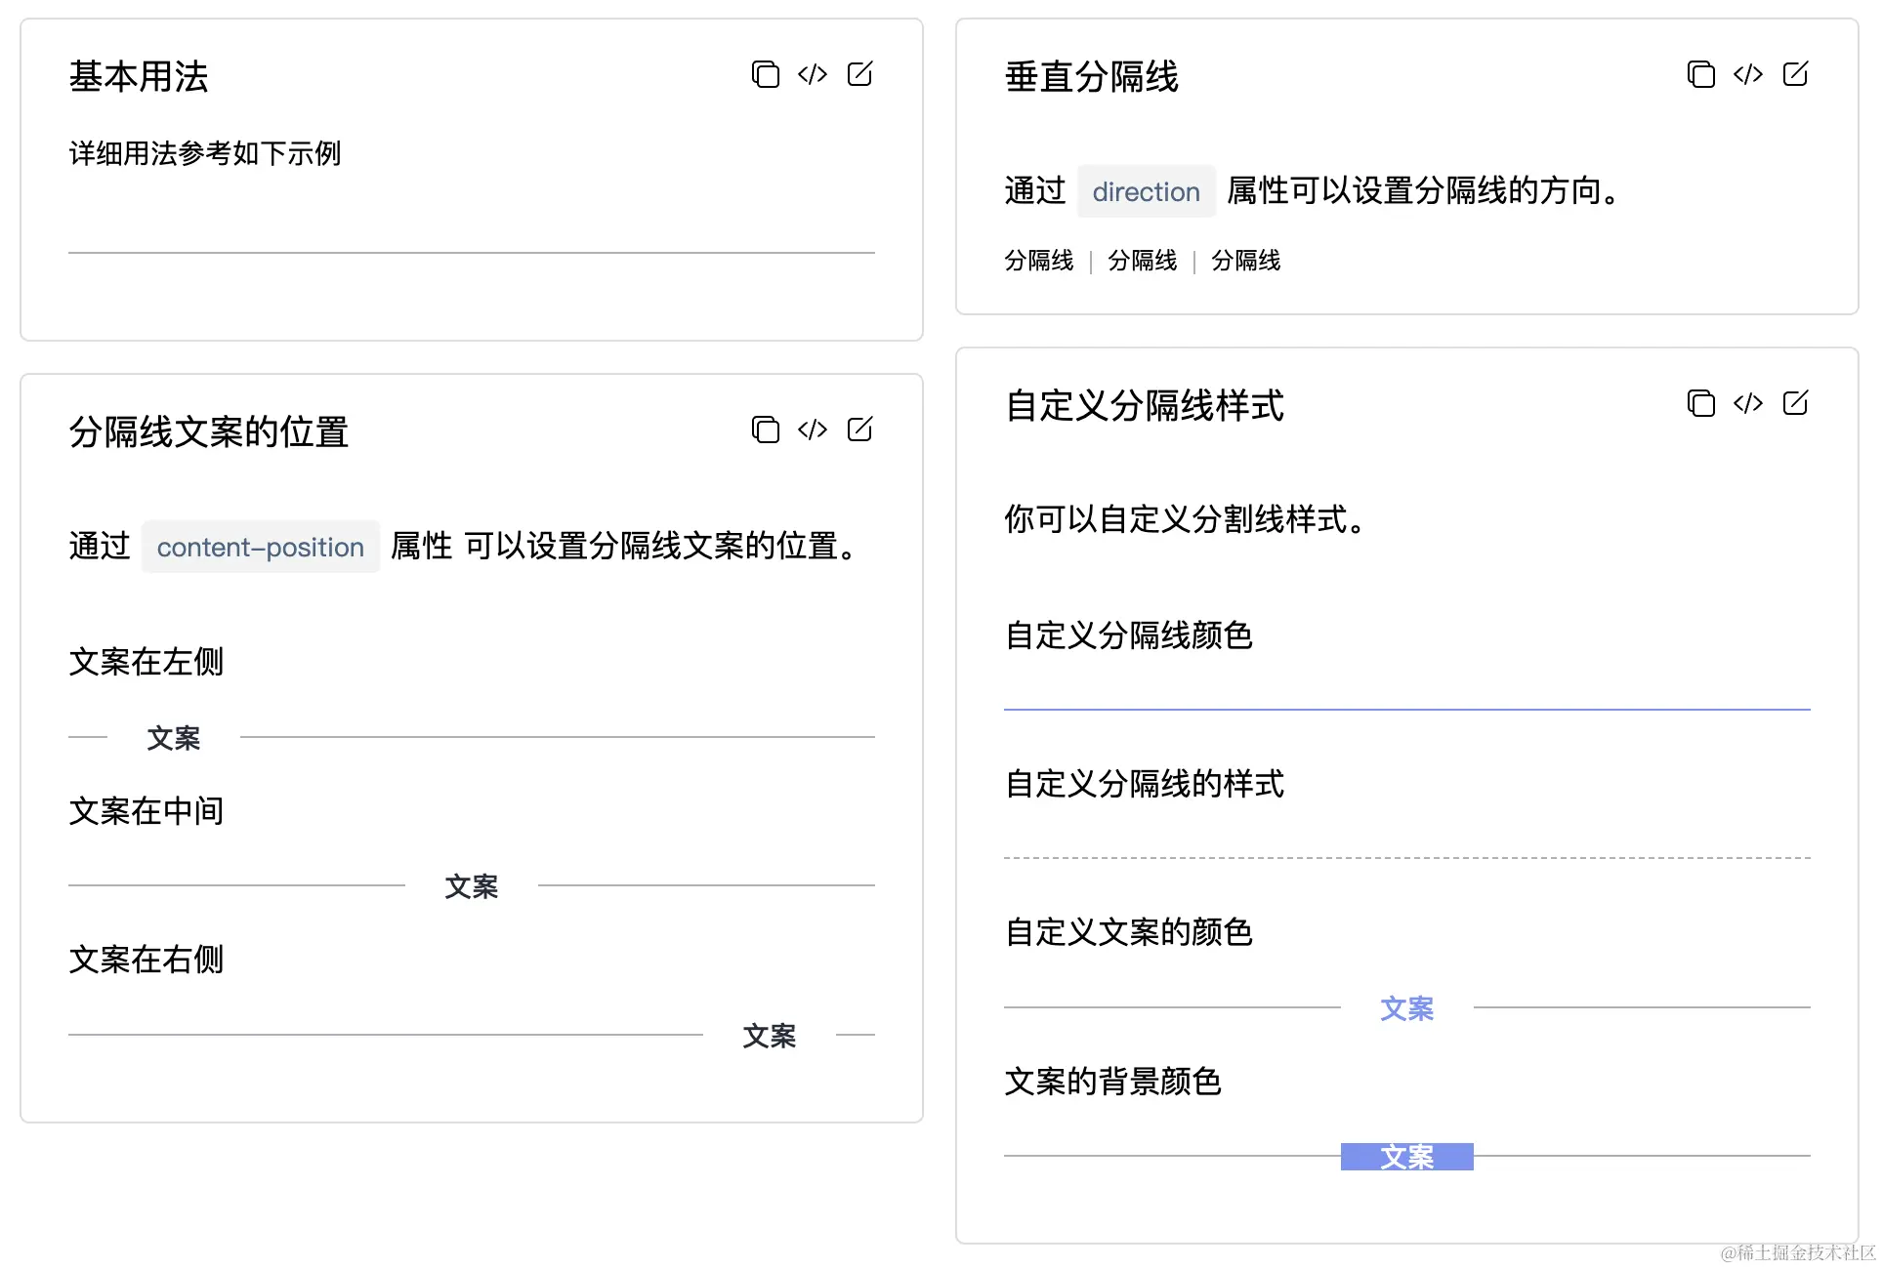Viewport: 1883px width, 1269px height.
Task: Toggle source code for 分隔线文案的位置 demo
Action: pyautogui.click(x=812, y=430)
